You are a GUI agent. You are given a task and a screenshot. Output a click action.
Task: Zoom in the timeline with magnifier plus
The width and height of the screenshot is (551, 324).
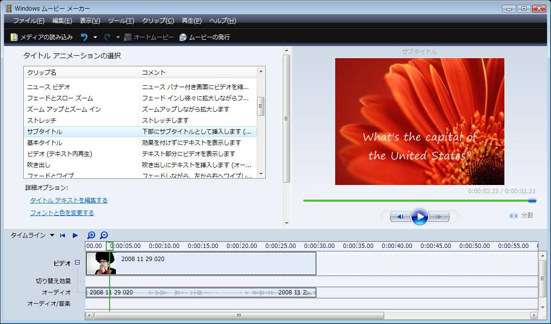pyautogui.click(x=91, y=235)
